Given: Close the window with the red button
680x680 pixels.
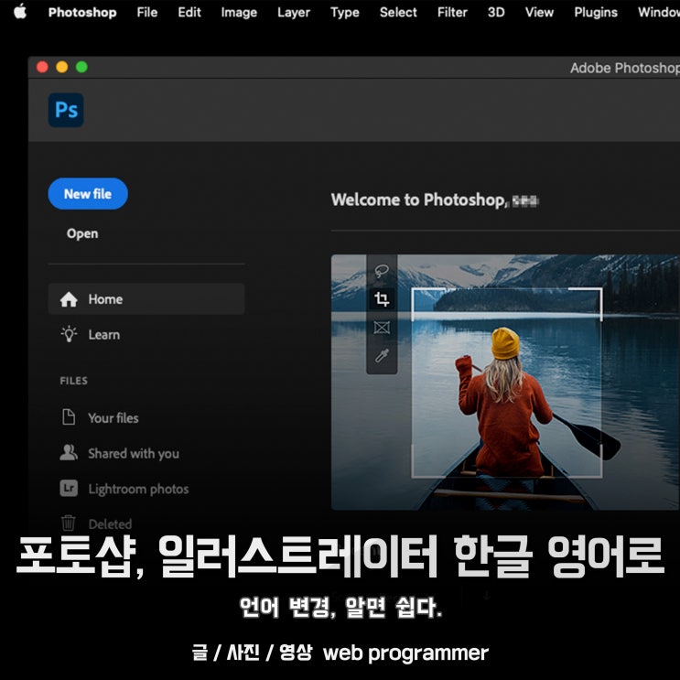Looking at the screenshot, I should tap(42, 67).
